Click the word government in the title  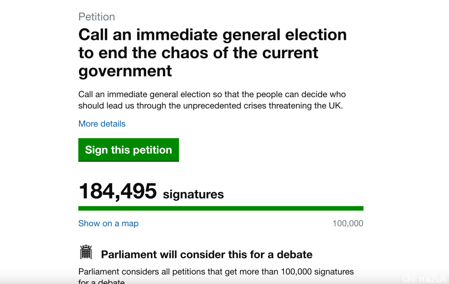tap(125, 71)
